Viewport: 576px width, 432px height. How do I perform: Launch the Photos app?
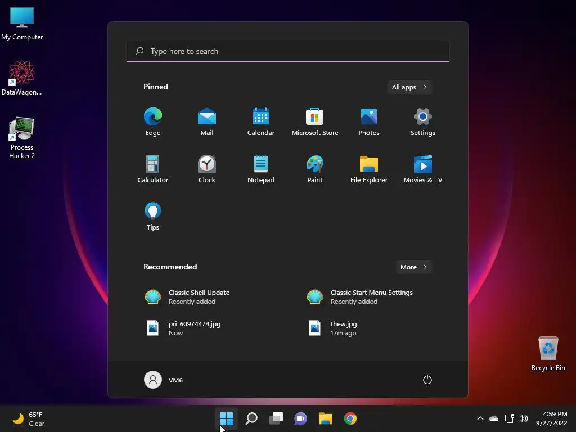pos(369,121)
